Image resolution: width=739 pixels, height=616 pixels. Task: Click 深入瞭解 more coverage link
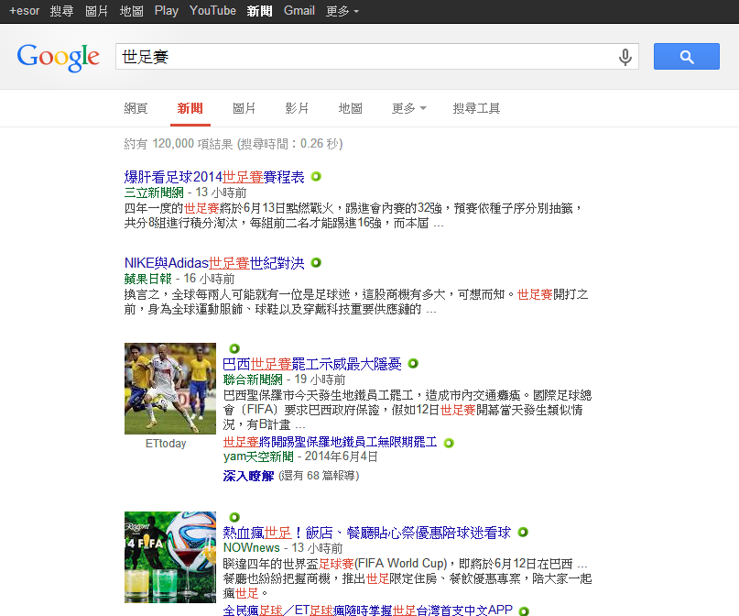tap(248, 476)
